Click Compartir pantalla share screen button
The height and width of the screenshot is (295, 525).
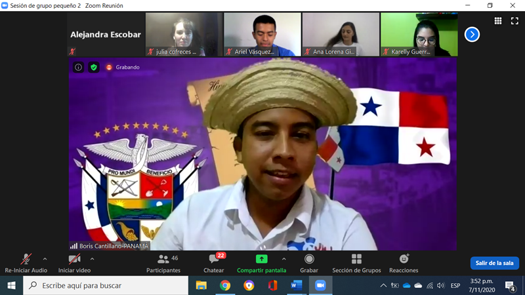pyautogui.click(x=261, y=264)
